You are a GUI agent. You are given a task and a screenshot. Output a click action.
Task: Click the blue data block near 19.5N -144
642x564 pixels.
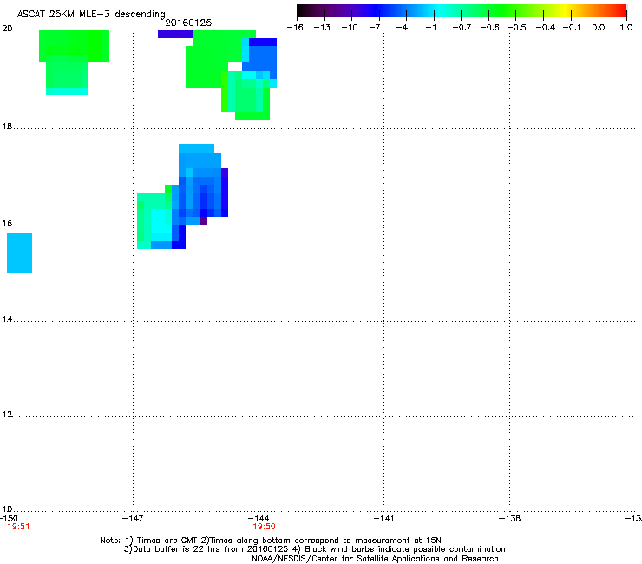coord(263,58)
